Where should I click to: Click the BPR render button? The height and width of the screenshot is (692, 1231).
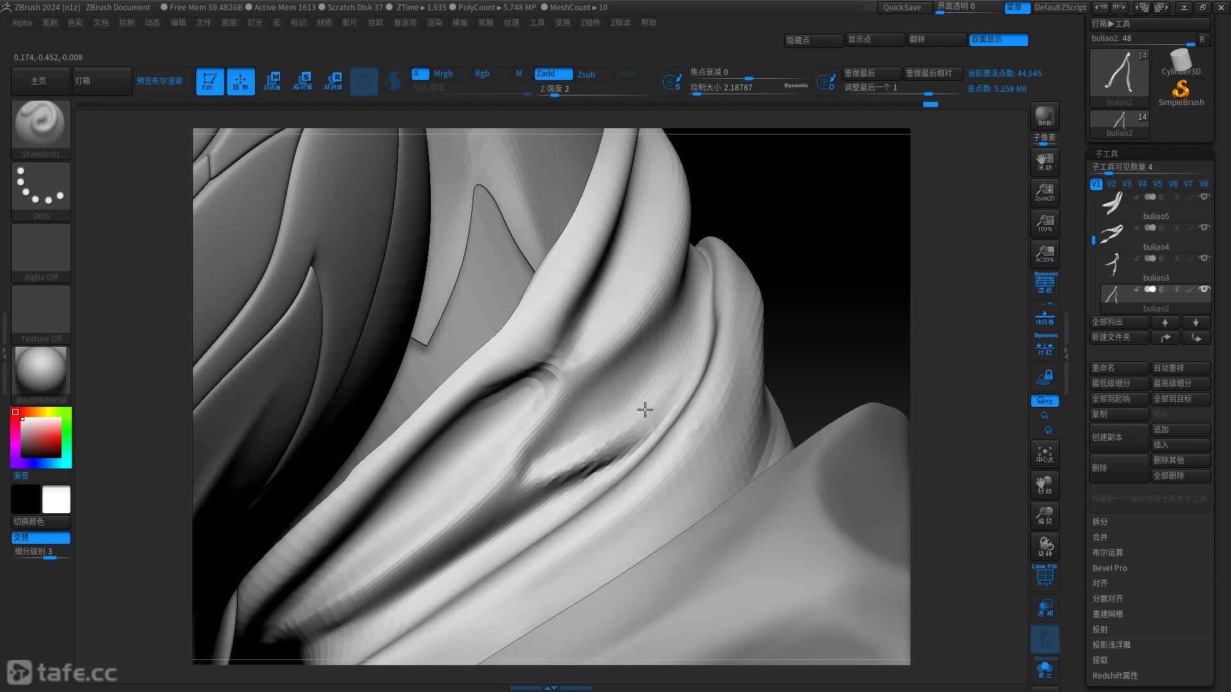pos(1044,116)
